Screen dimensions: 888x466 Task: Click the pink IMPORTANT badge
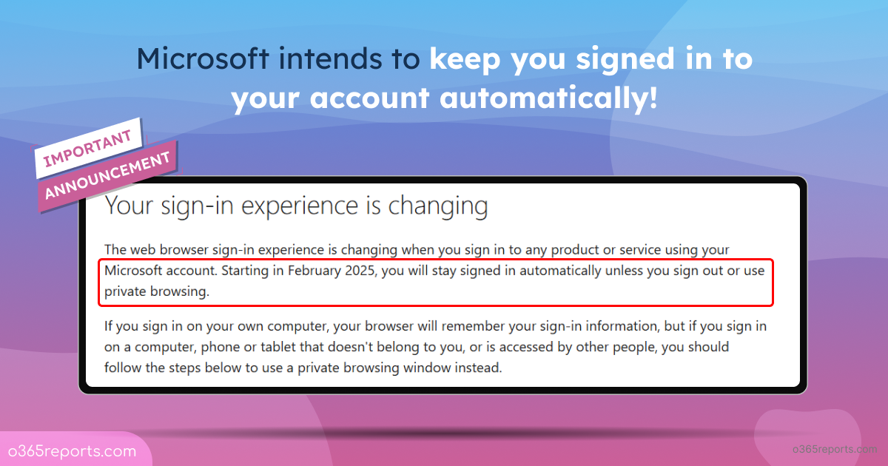[x=88, y=147]
